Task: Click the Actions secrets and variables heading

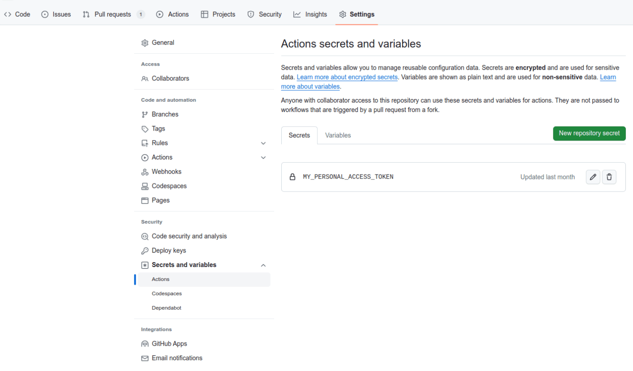Action: point(351,44)
